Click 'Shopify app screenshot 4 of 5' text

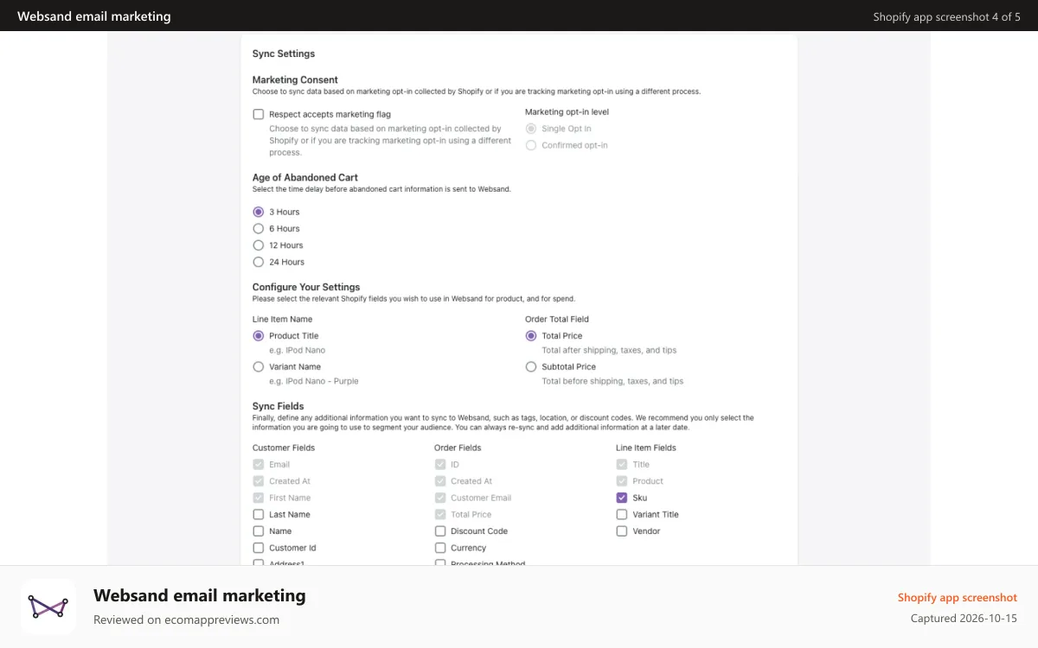[x=947, y=16]
